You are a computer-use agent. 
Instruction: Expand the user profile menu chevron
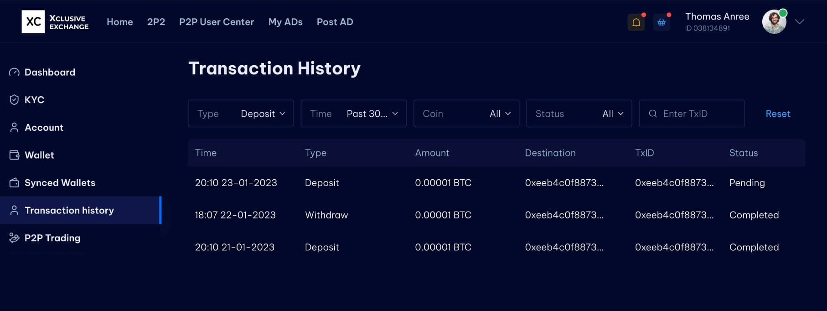click(x=800, y=22)
